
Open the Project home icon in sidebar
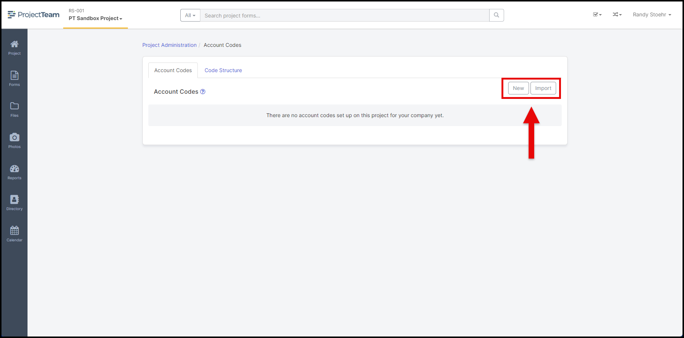14,48
